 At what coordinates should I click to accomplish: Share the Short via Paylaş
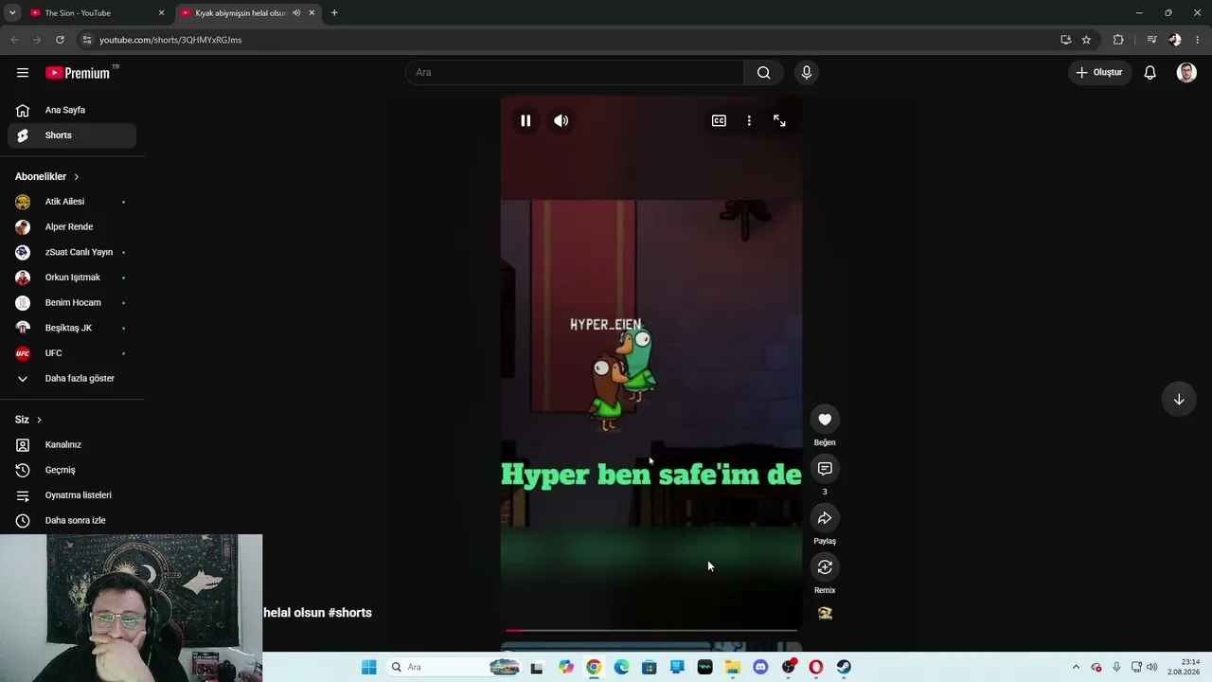(x=825, y=518)
